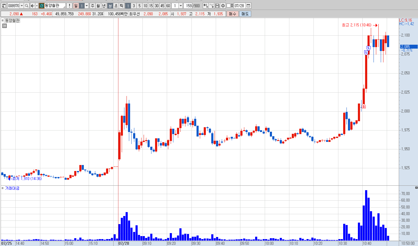
Task: Select the 30 minute interval tab
Action: pos(157,6)
